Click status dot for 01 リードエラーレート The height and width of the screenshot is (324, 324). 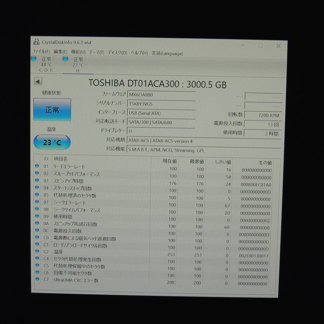pos(37,166)
